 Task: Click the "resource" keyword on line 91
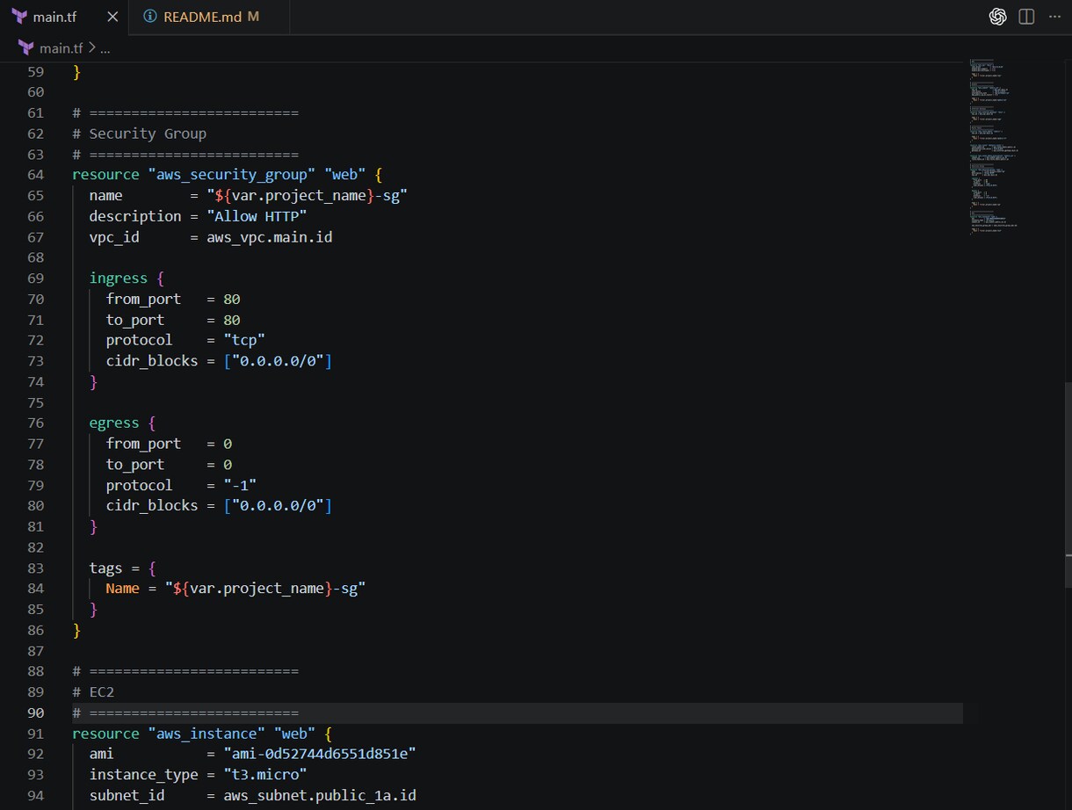[x=105, y=734]
